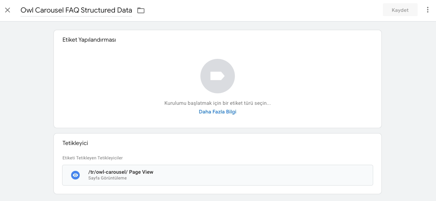Open the three-dot more options menu

[427, 10]
